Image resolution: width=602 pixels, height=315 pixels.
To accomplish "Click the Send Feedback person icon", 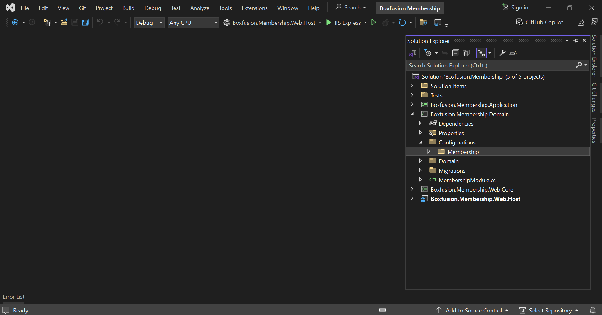I will [594, 22].
